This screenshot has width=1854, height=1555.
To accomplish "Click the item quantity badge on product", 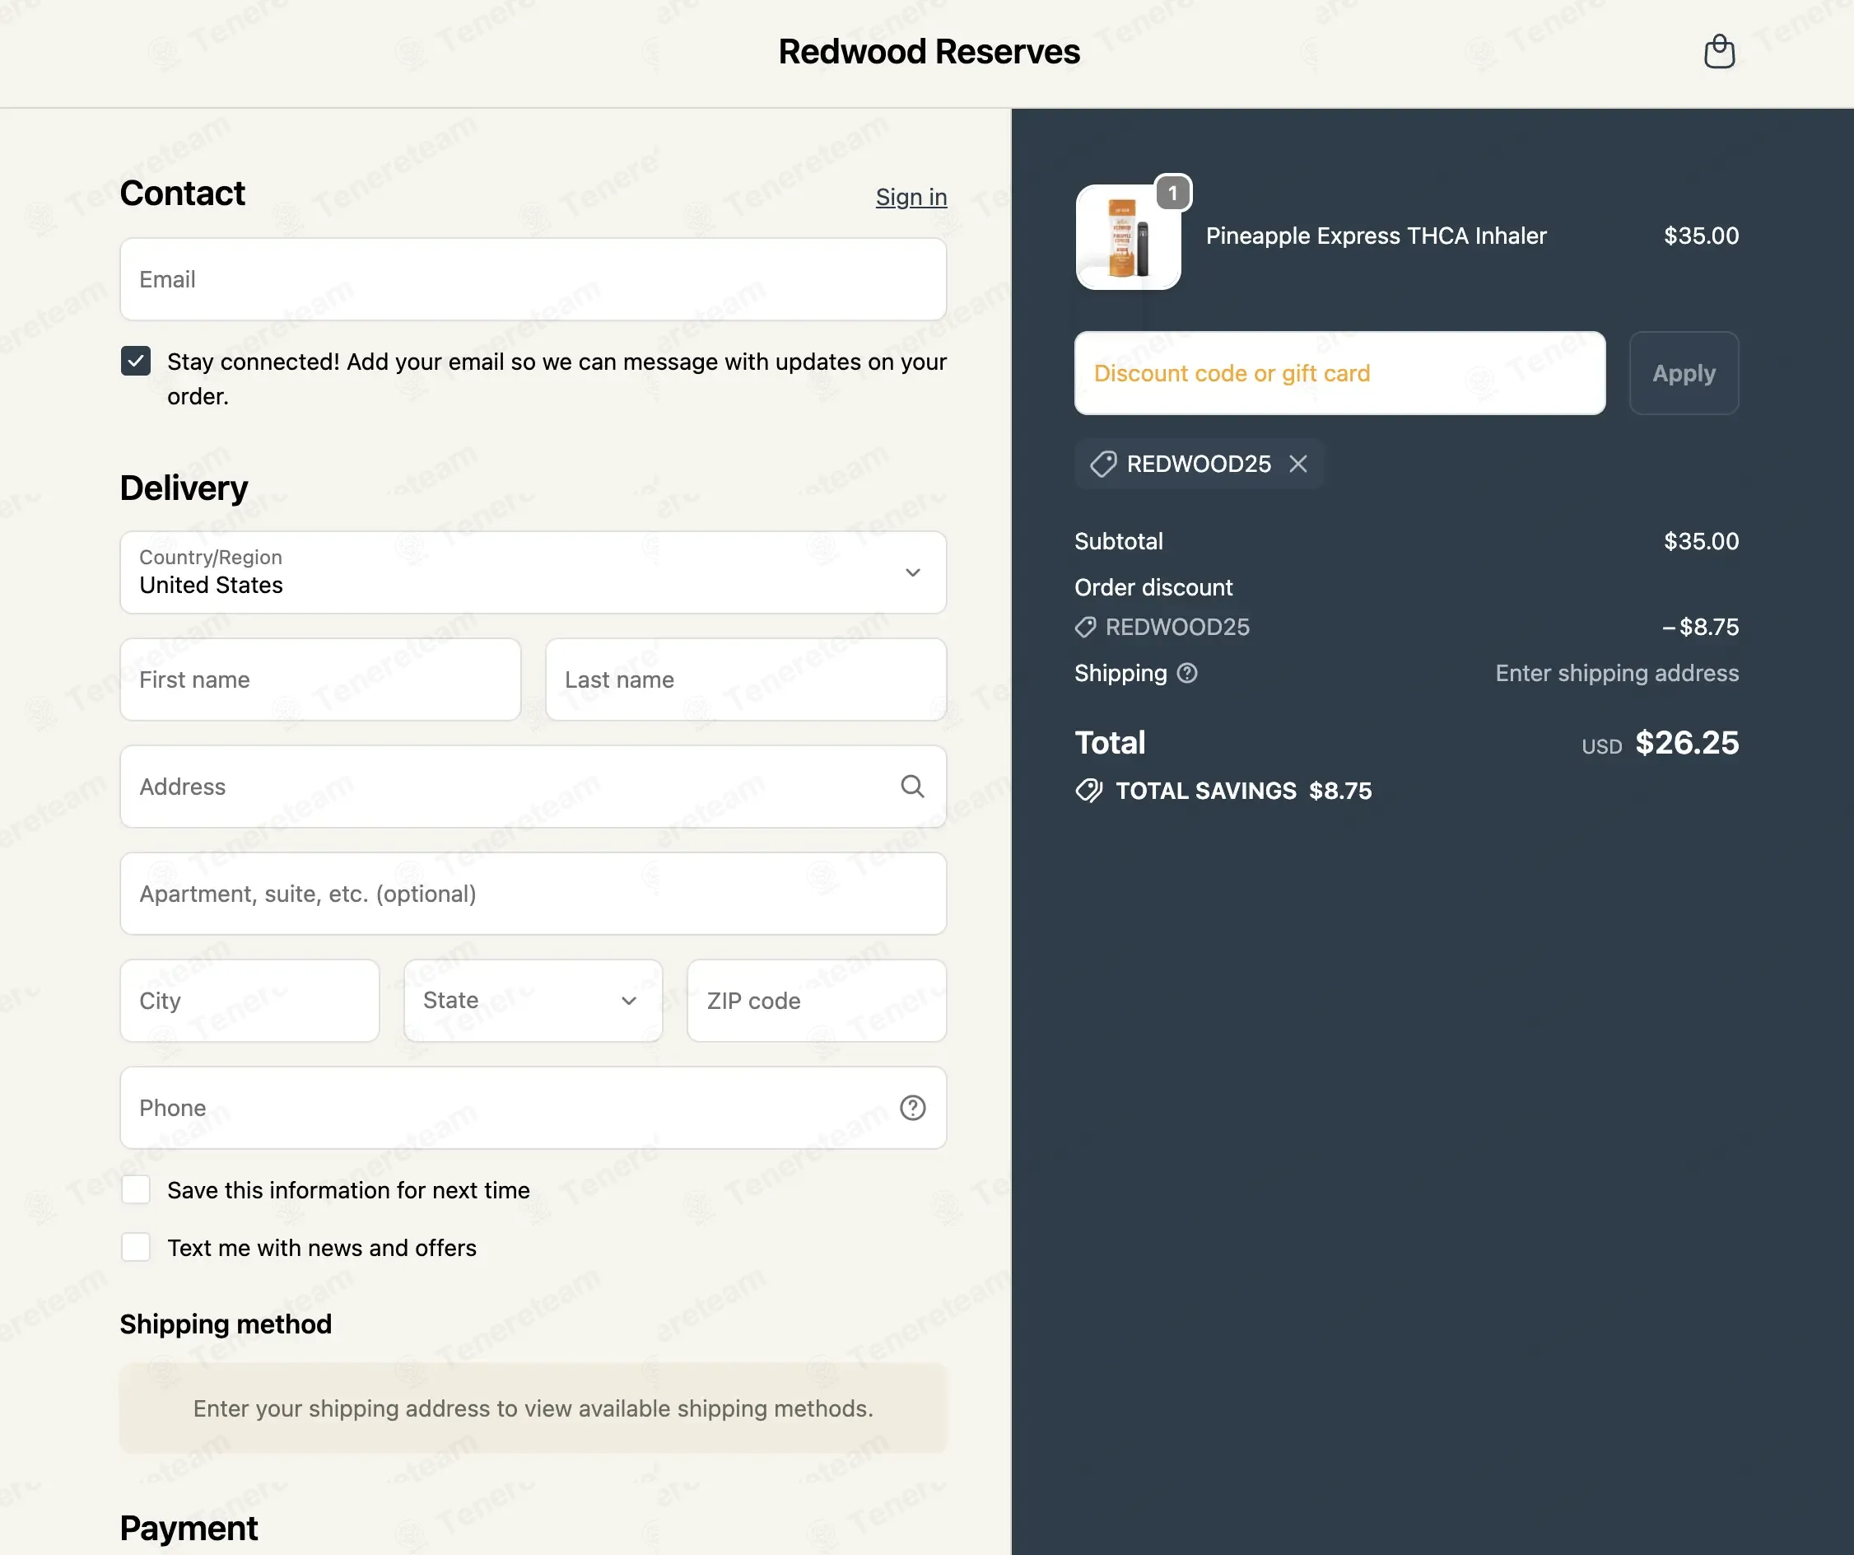I will tap(1172, 193).
